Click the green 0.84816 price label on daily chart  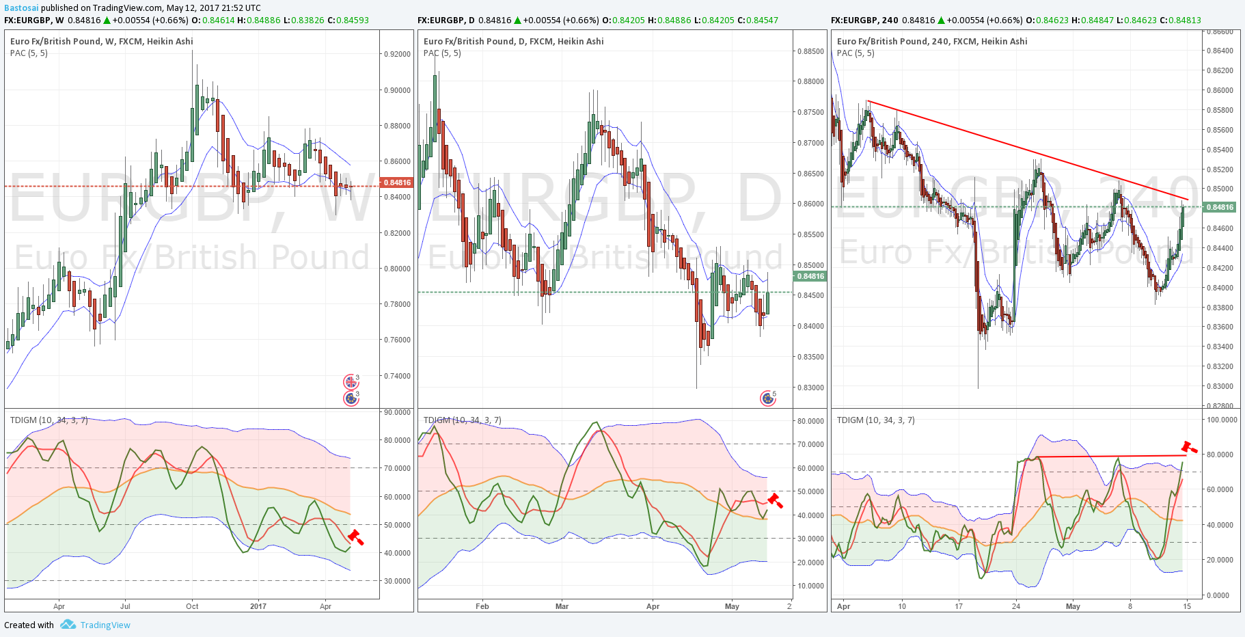pyautogui.click(x=810, y=276)
